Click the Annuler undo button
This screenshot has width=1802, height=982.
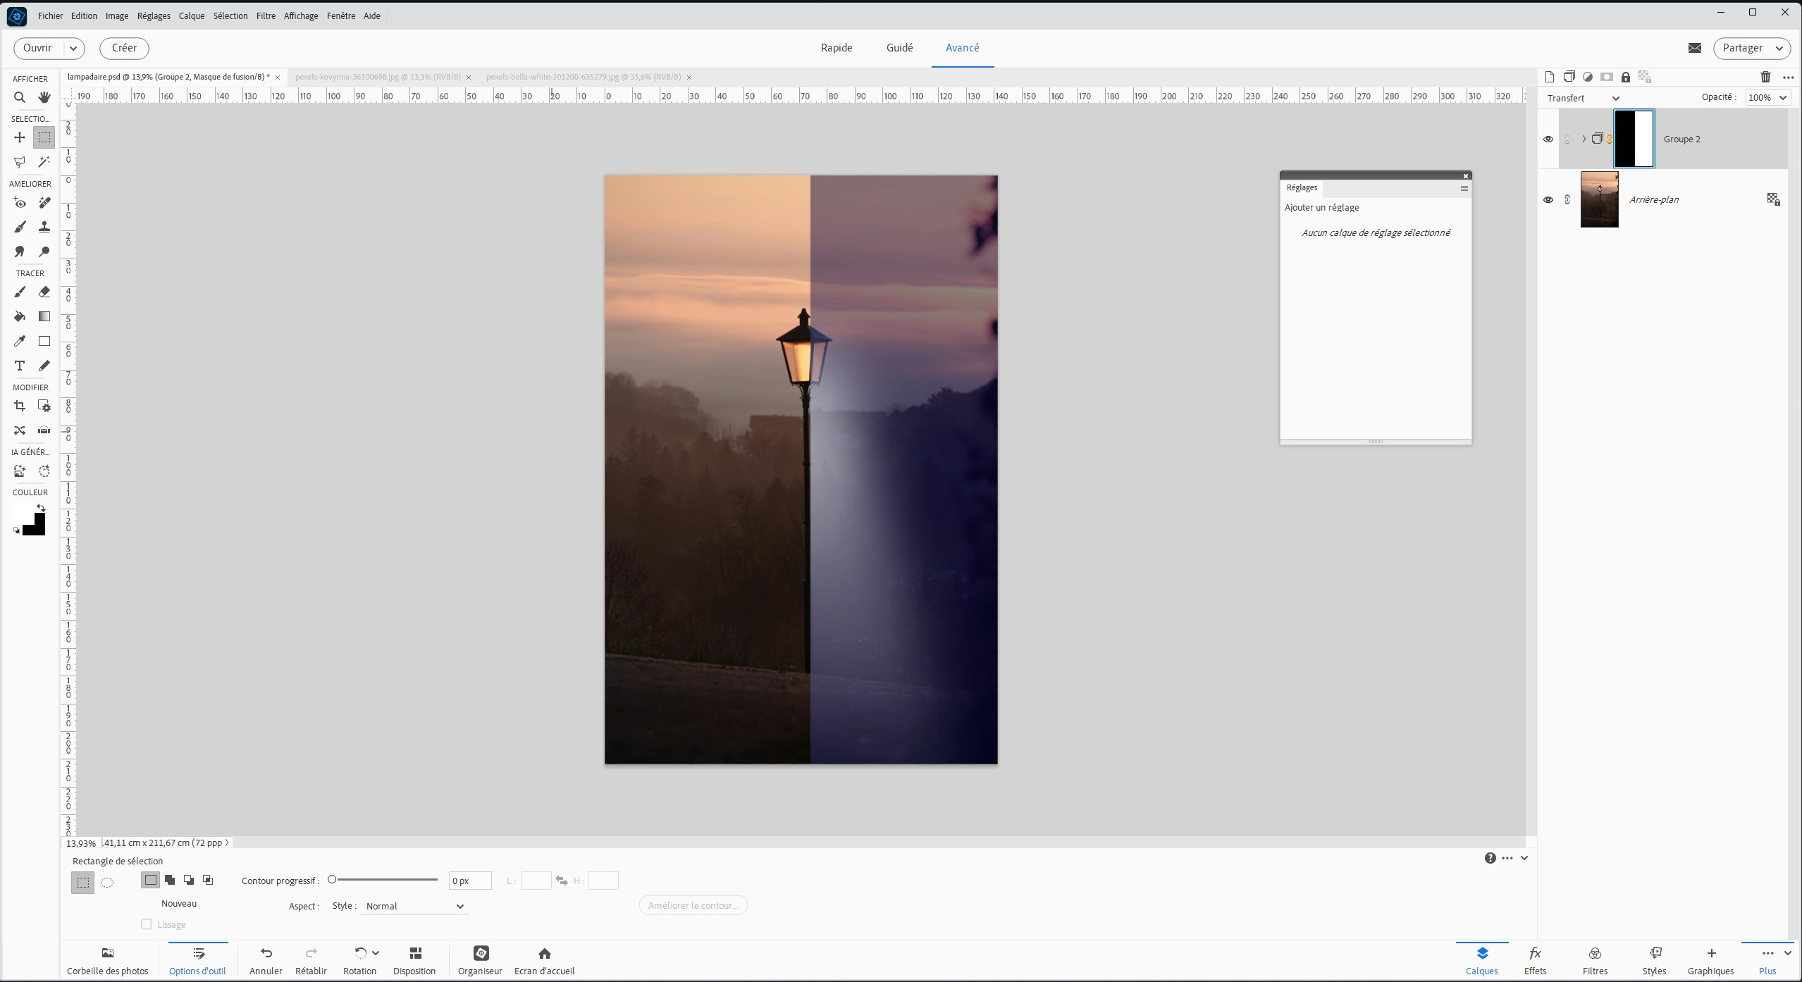(x=266, y=960)
